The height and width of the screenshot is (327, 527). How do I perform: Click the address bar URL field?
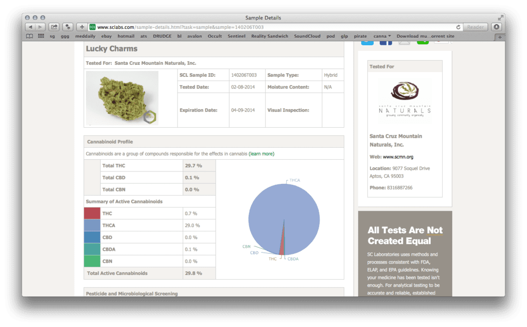pos(276,27)
